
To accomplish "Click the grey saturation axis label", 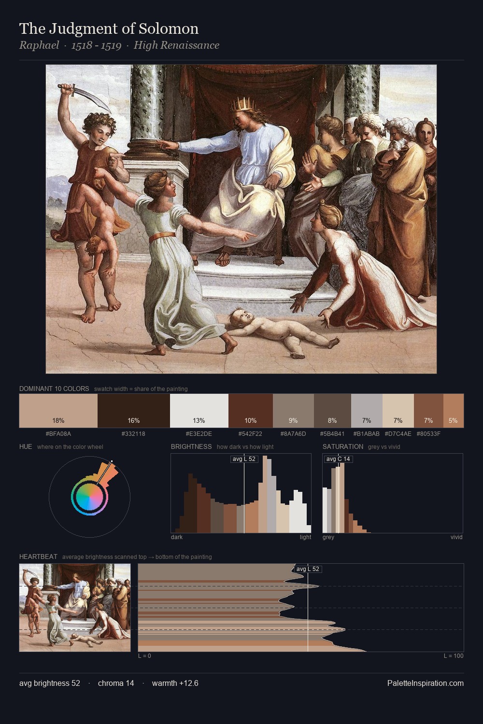I will pos(328,537).
